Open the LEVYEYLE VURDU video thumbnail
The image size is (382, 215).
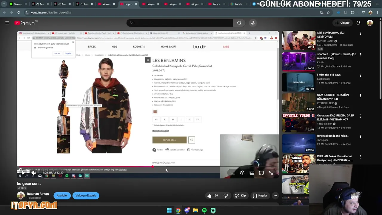click(x=299, y=123)
